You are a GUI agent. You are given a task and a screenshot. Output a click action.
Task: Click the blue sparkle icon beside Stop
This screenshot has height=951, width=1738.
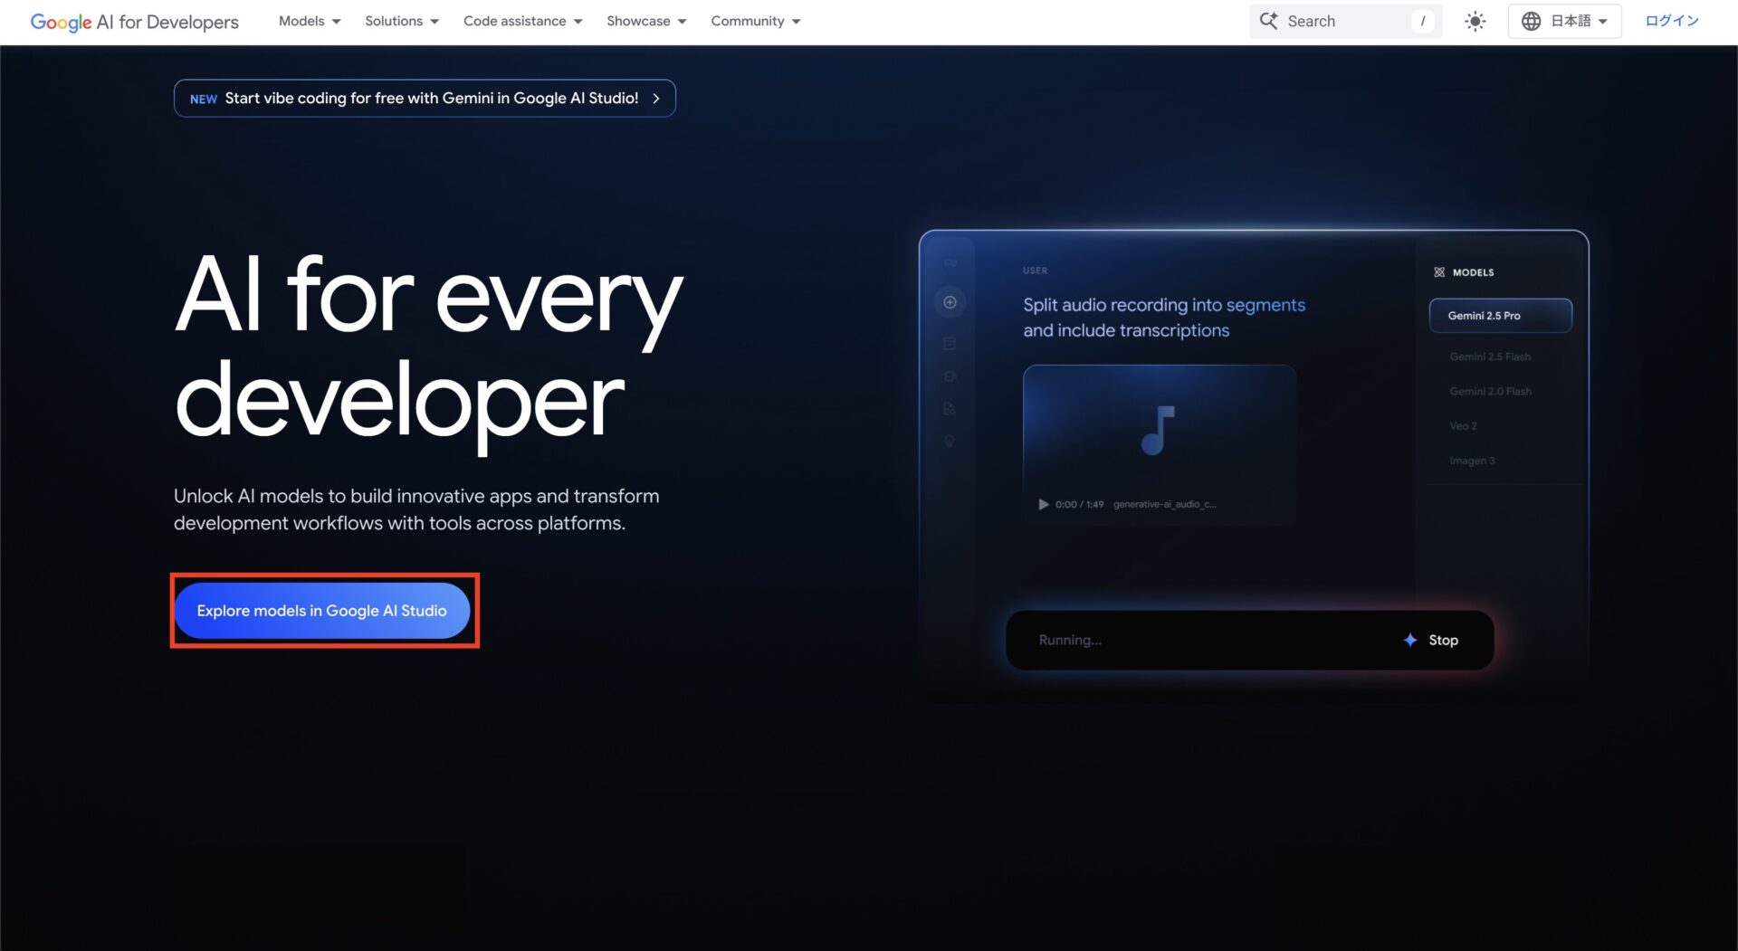[1409, 640]
